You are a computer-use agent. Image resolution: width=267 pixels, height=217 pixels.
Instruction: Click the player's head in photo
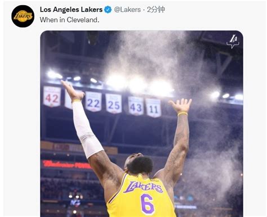(139, 164)
